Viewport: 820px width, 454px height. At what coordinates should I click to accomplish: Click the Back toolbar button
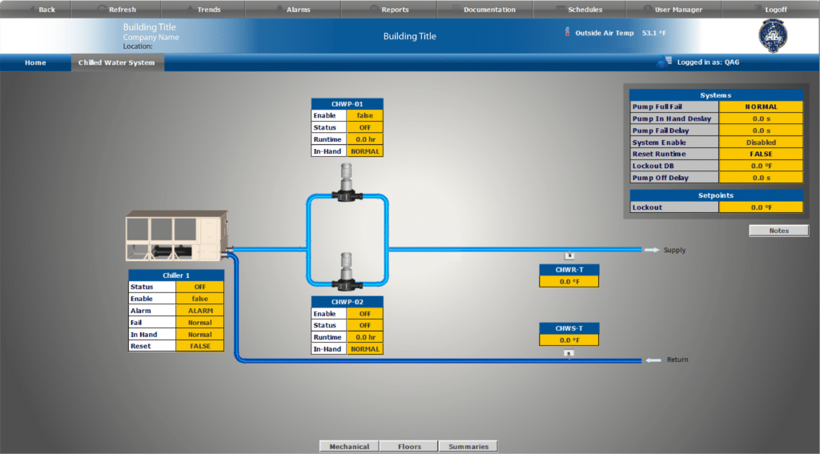pos(35,10)
